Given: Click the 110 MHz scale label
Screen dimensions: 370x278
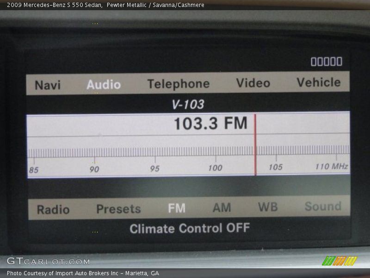Looking at the screenshot, I should point(332,166).
